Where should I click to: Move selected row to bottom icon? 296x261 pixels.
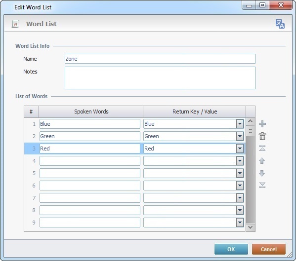pyautogui.click(x=262, y=185)
